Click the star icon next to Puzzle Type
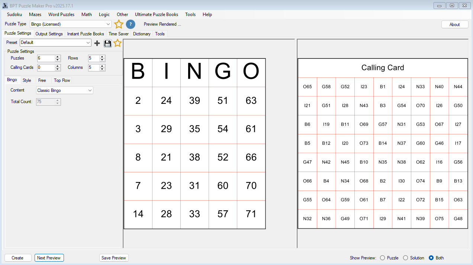473x265 pixels. pyautogui.click(x=119, y=24)
